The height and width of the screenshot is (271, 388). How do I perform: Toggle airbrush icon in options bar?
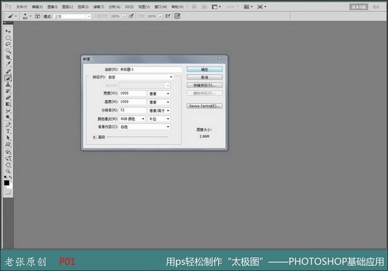[131, 16]
